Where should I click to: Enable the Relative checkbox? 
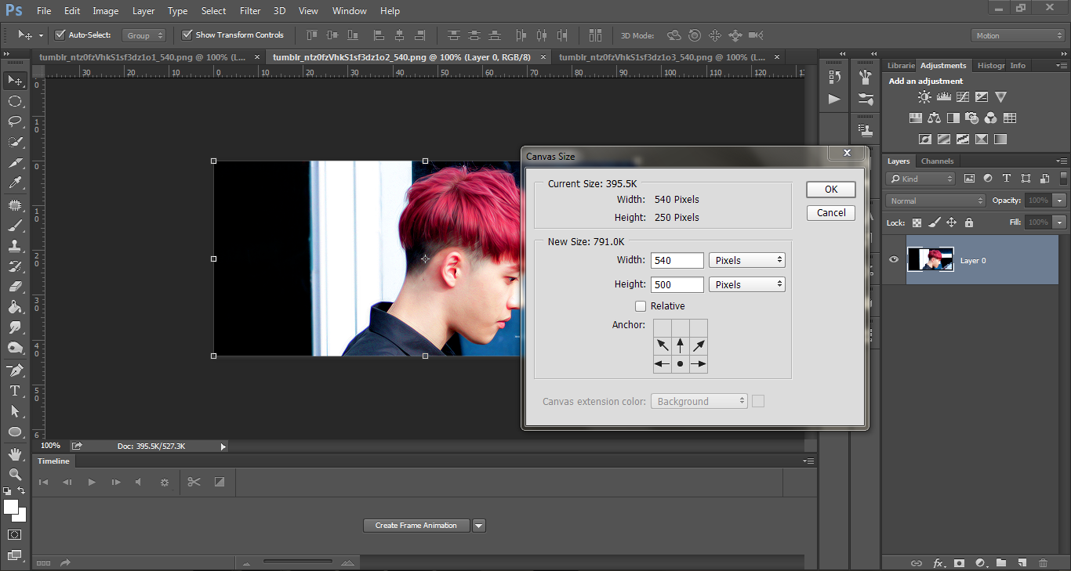[641, 306]
